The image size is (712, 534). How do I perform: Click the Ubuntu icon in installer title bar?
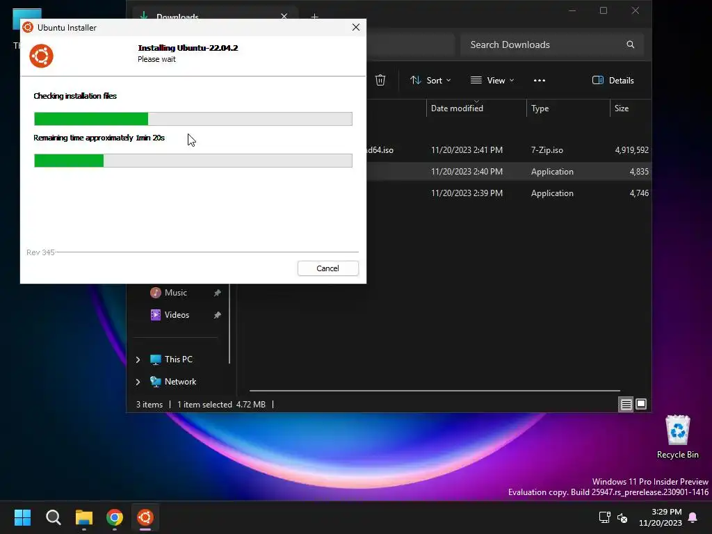[28, 27]
